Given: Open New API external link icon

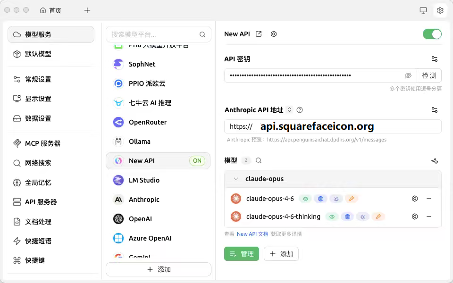Looking at the screenshot, I should pyautogui.click(x=259, y=34).
